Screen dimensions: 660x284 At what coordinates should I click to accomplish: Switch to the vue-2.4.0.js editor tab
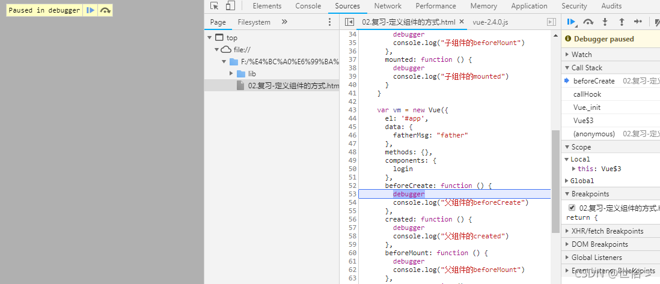490,22
